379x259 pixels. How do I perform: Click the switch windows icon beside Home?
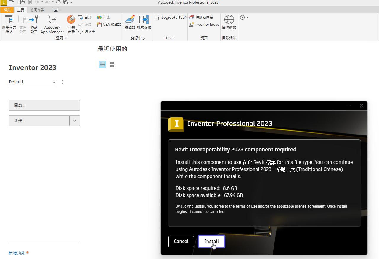65,2
